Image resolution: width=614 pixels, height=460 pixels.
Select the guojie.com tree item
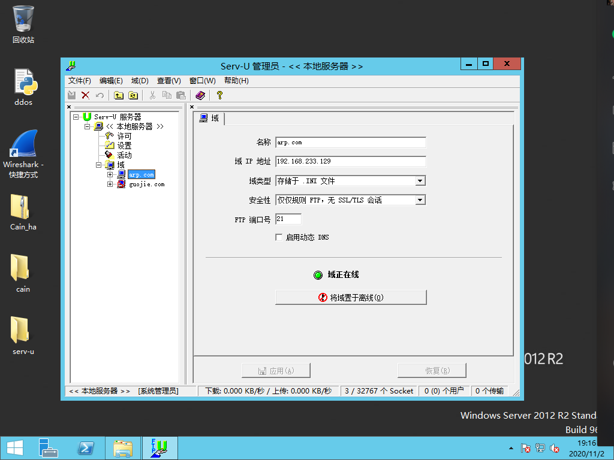pos(147,184)
